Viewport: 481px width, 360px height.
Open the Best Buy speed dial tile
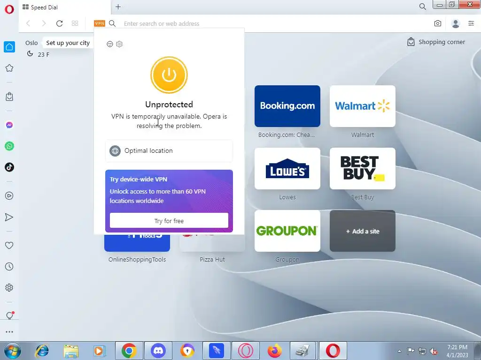pos(363,168)
